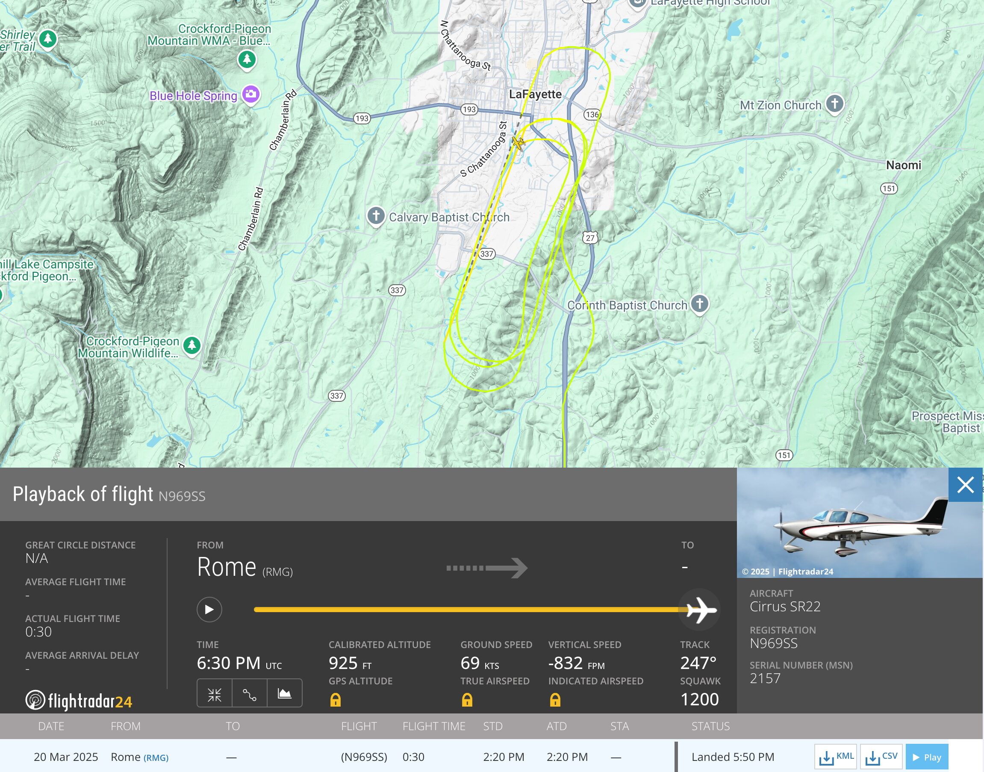The height and width of the screenshot is (772, 984).
Task: Click the LaFayette city label
Action: 535,94
